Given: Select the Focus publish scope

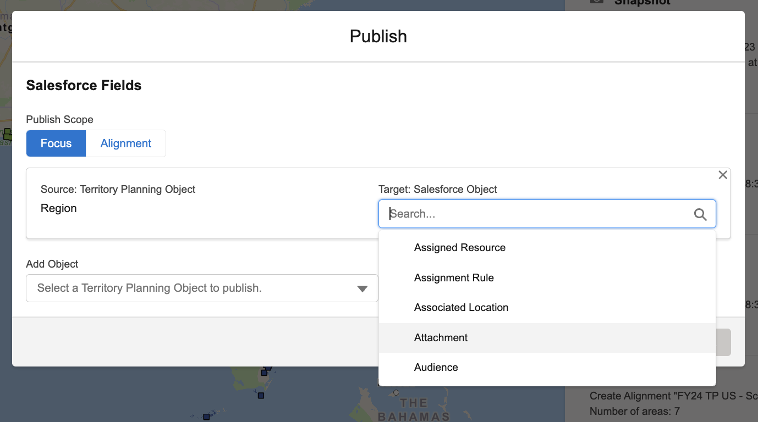Looking at the screenshot, I should (x=56, y=143).
